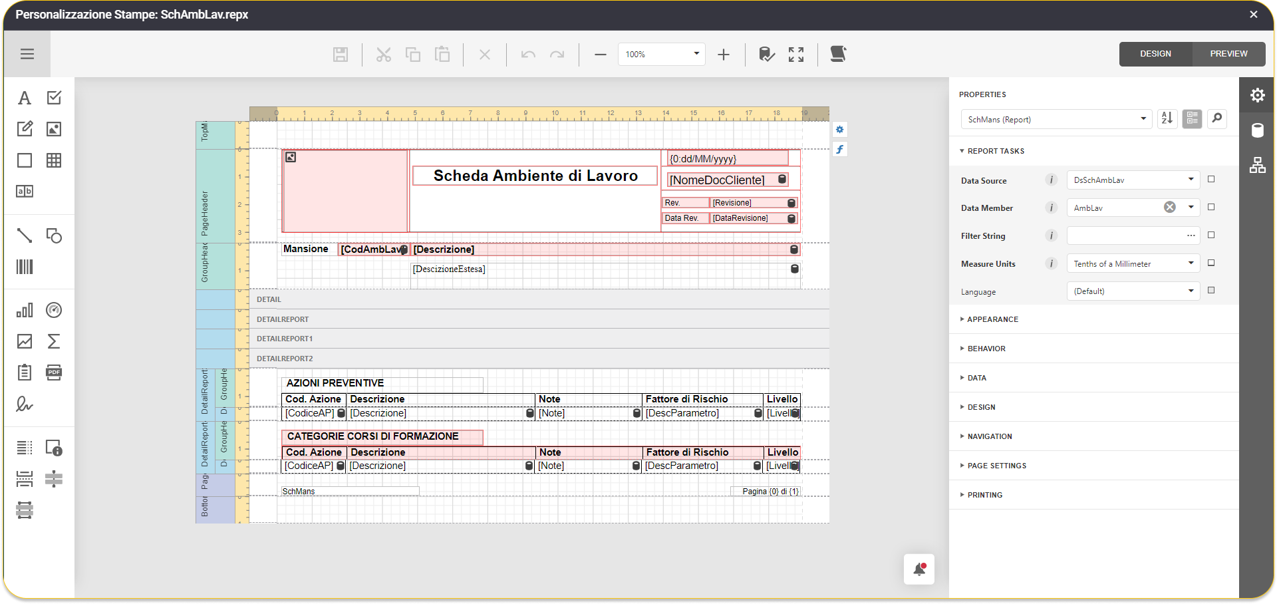This screenshot has height=604, width=1277.
Task: Select the Label tool in the toolbox
Action: click(x=25, y=98)
